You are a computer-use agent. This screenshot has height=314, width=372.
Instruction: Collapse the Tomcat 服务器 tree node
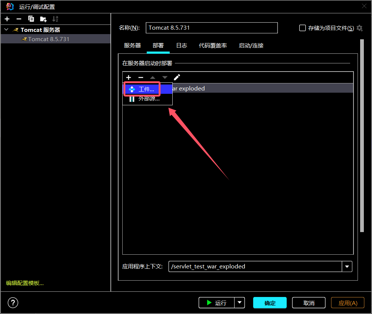pyautogui.click(x=6, y=30)
